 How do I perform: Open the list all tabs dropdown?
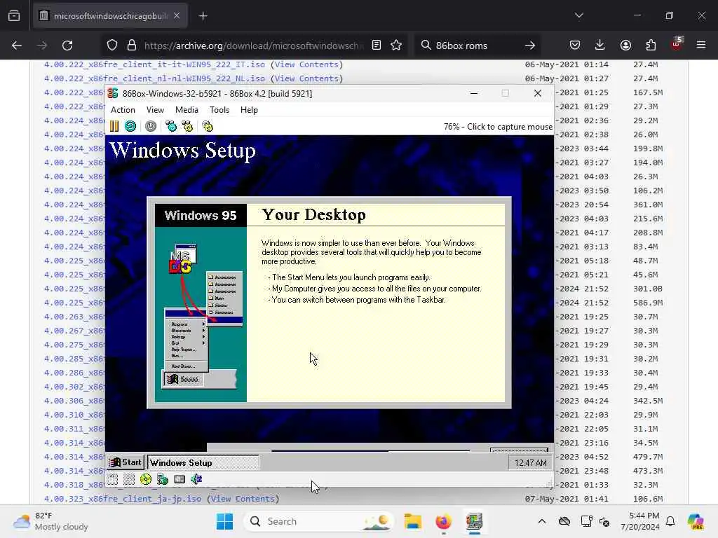[578, 15]
